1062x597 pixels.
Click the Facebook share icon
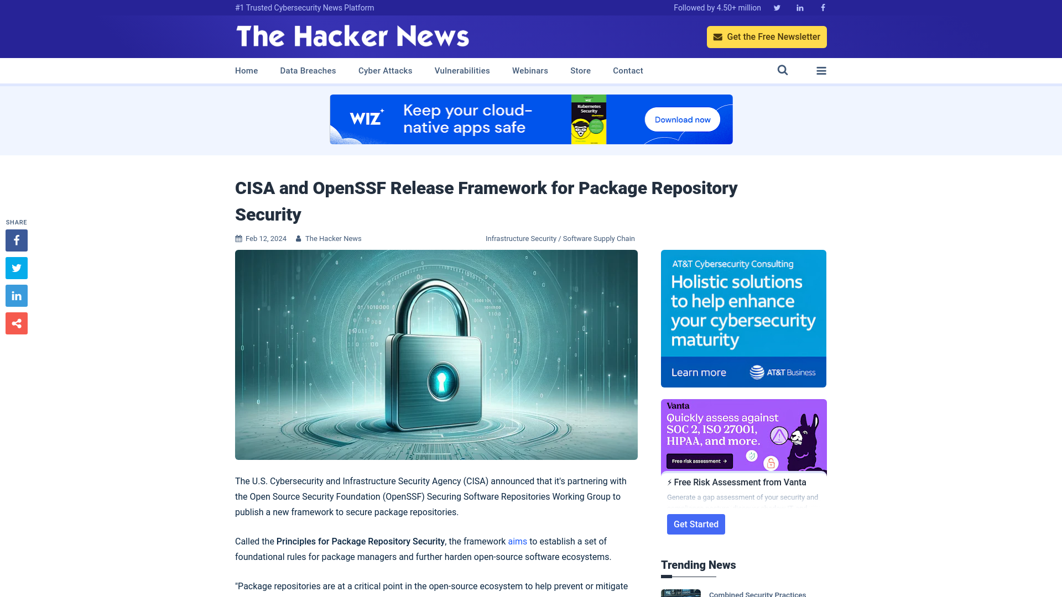(16, 240)
